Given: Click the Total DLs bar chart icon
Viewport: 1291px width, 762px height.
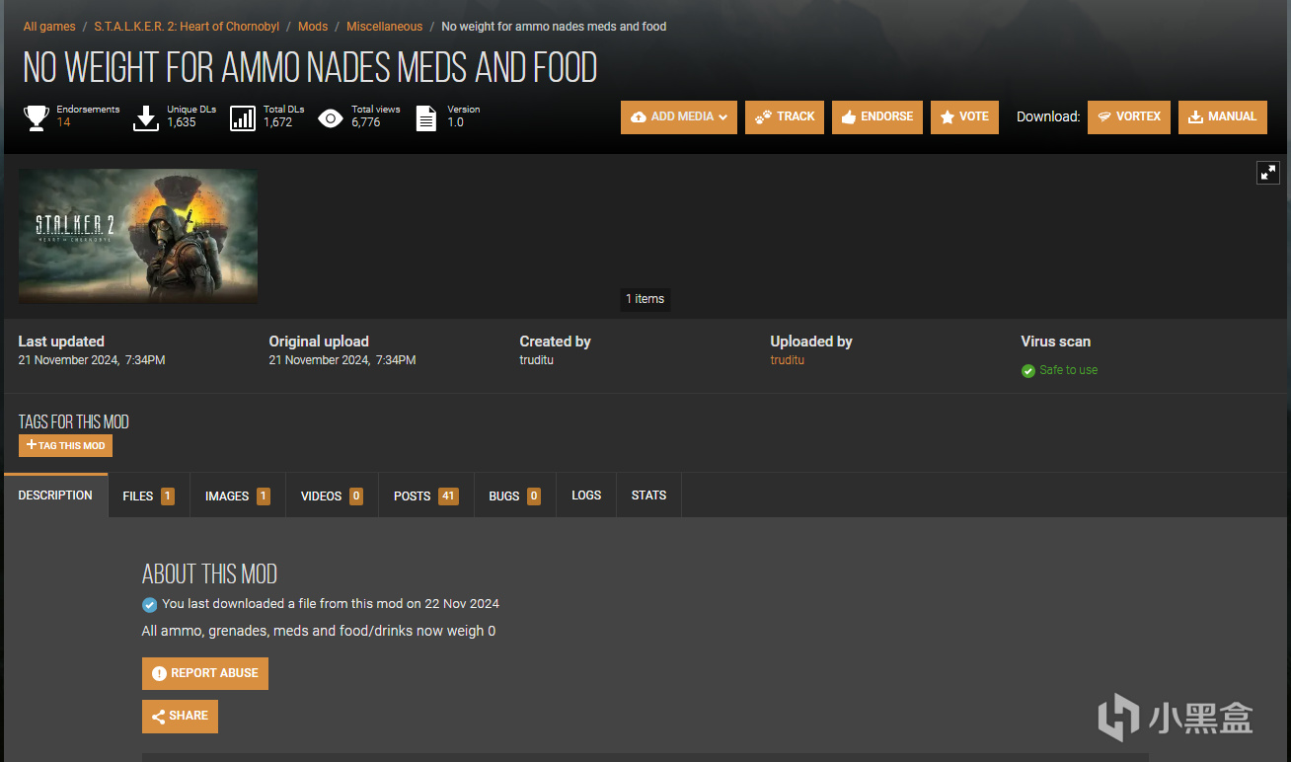Looking at the screenshot, I should pyautogui.click(x=243, y=118).
